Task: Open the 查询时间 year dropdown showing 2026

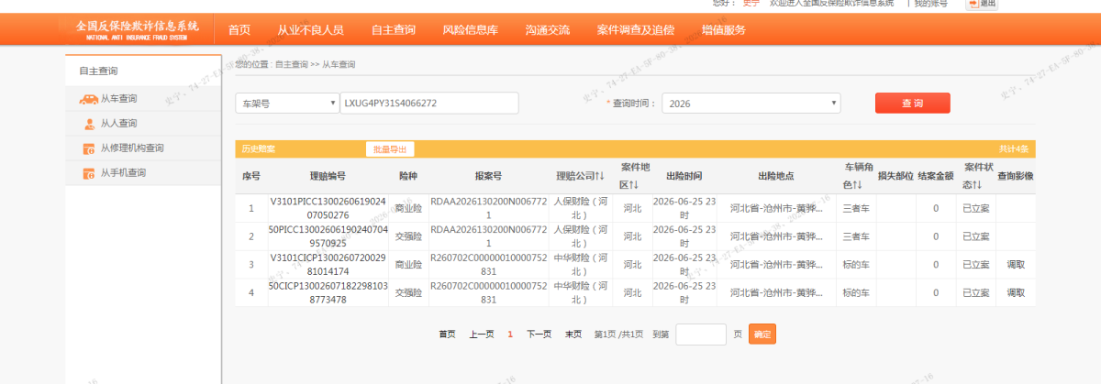Action: [x=751, y=104]
